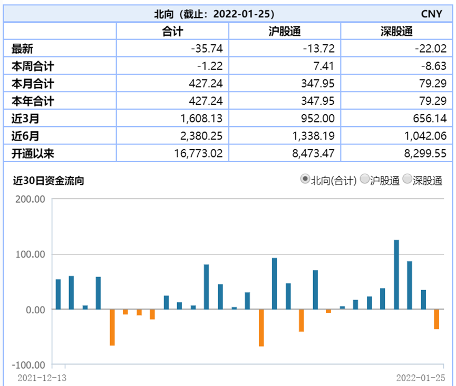
Task: Click the 近30日资金流向 chart title
Action: coord(48,181)
